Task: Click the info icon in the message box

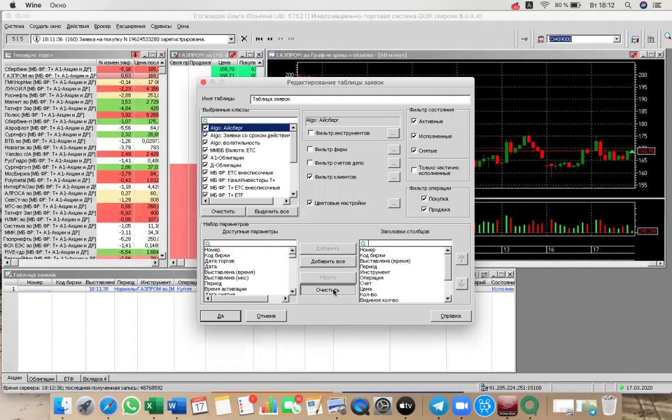Action: pyautogui.click(x=36, y=39)
